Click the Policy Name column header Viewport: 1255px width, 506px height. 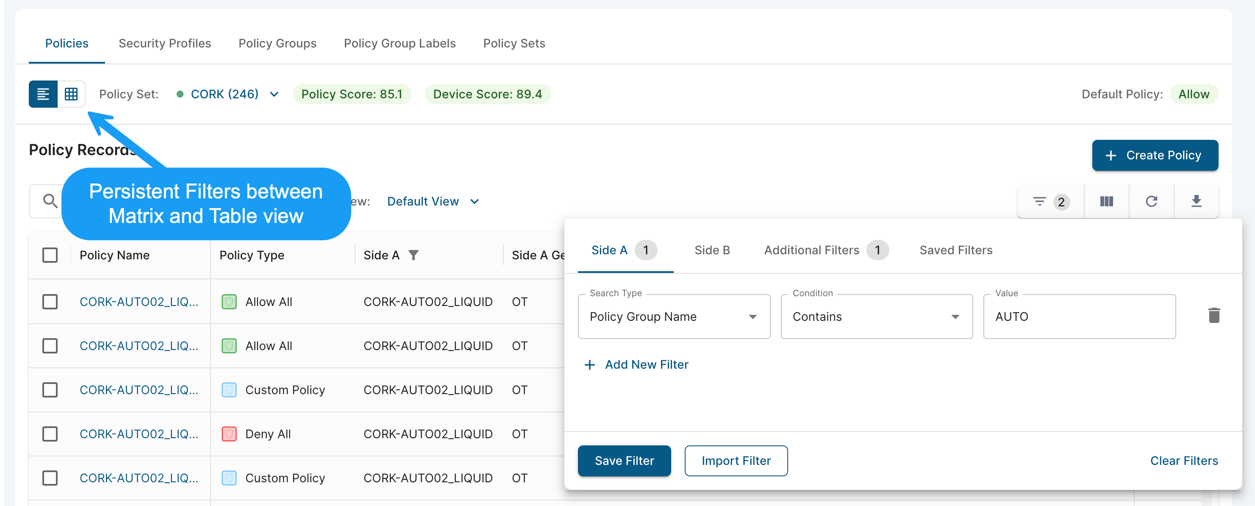(x=114, y=255)
